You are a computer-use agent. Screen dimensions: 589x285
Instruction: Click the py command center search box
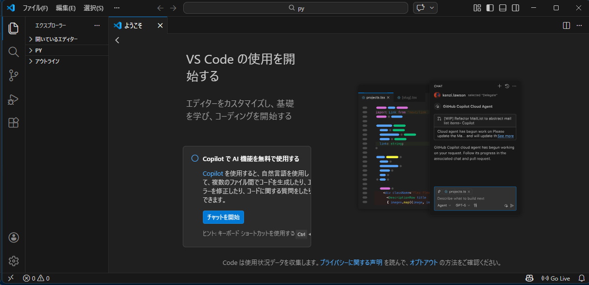pos(295,8)
